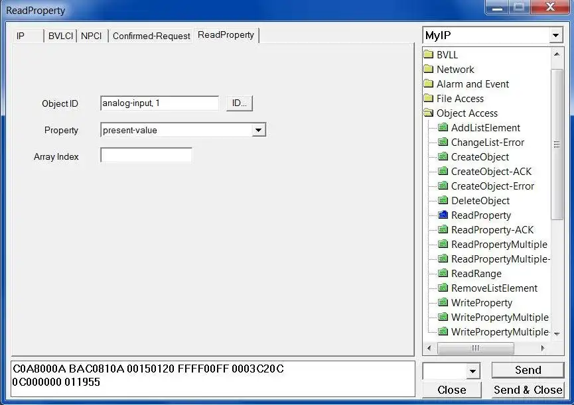Click the Send button
Image resolution: width=574 pixels, height=405 pixels.
pyautogui.click(x=528, y=371)
